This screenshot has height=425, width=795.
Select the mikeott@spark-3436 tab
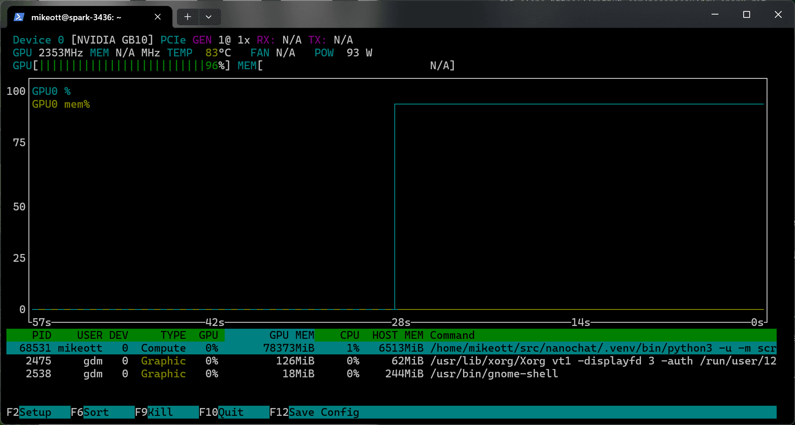click(76, 17)
